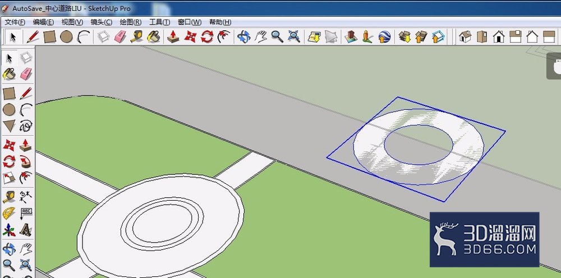Choose the Rectangle tool in top toolbar
561x278 pixels.
50,36
